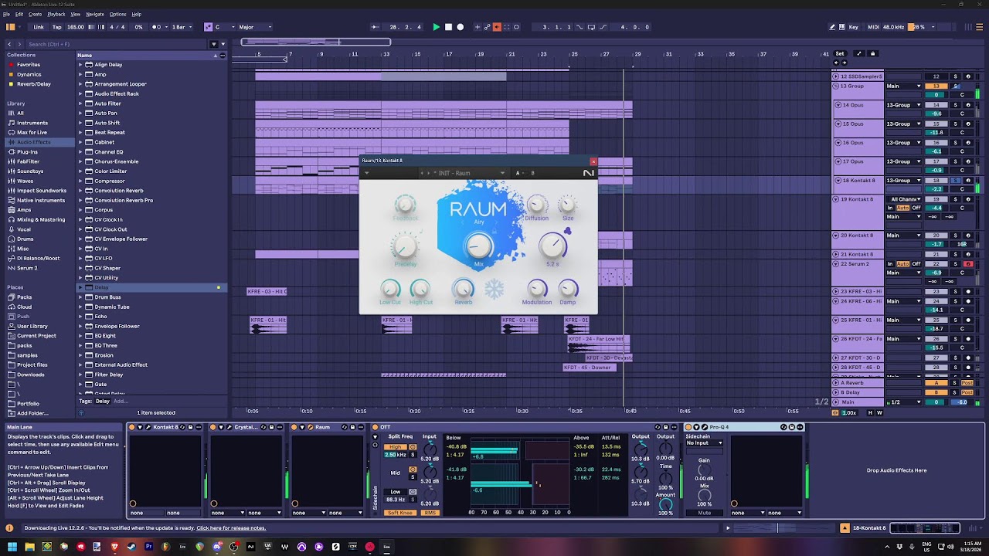Click the Set locator button
The width and height of the screenshot is (989, 556).
(840, 54)
